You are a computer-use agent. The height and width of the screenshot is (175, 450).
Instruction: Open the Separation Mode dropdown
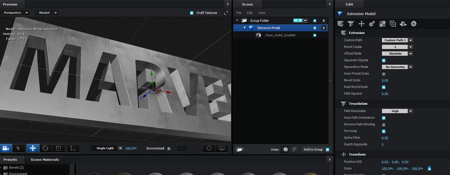[397, 67]
